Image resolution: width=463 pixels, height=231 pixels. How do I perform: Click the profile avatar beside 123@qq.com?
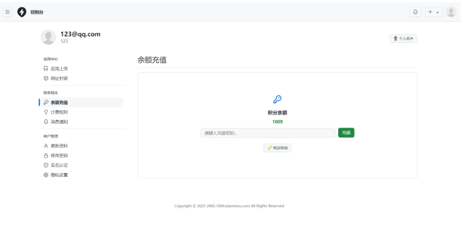[x=48, y=37]
